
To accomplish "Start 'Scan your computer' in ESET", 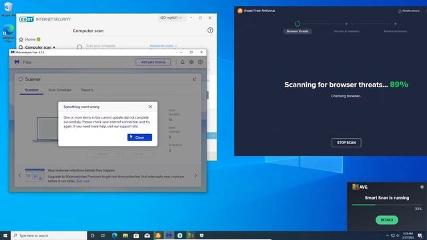I will (x=101, y=46).
